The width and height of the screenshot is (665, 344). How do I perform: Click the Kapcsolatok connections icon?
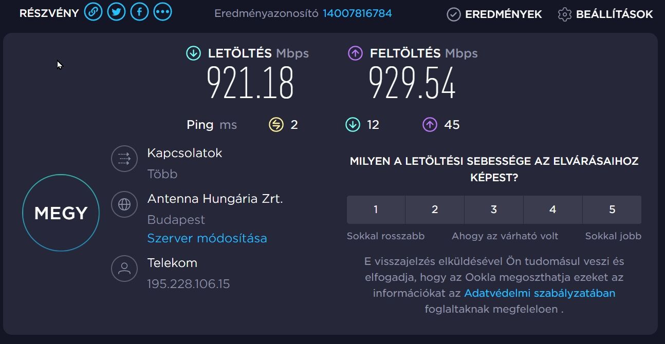click(x=124, y=158)
